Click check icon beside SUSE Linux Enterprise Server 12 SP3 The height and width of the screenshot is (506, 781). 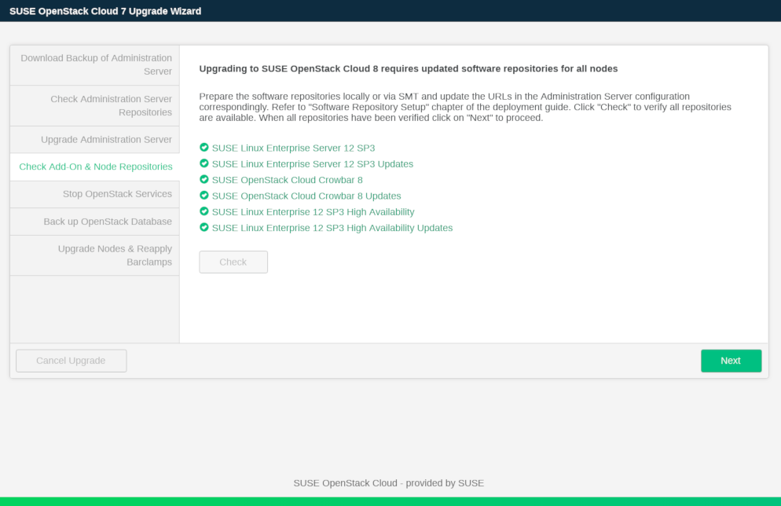point(204,148)
